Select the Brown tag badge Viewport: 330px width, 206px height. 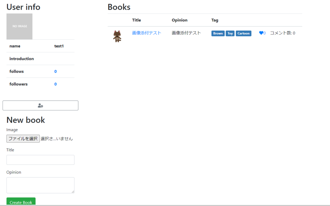218,33
